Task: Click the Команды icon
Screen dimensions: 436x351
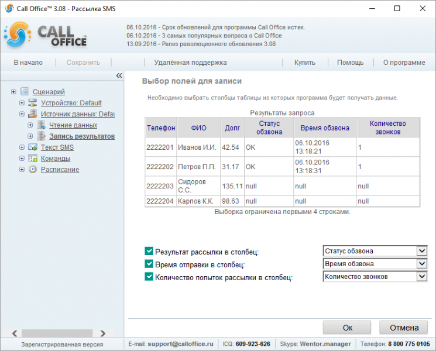Action: [33, 159]
